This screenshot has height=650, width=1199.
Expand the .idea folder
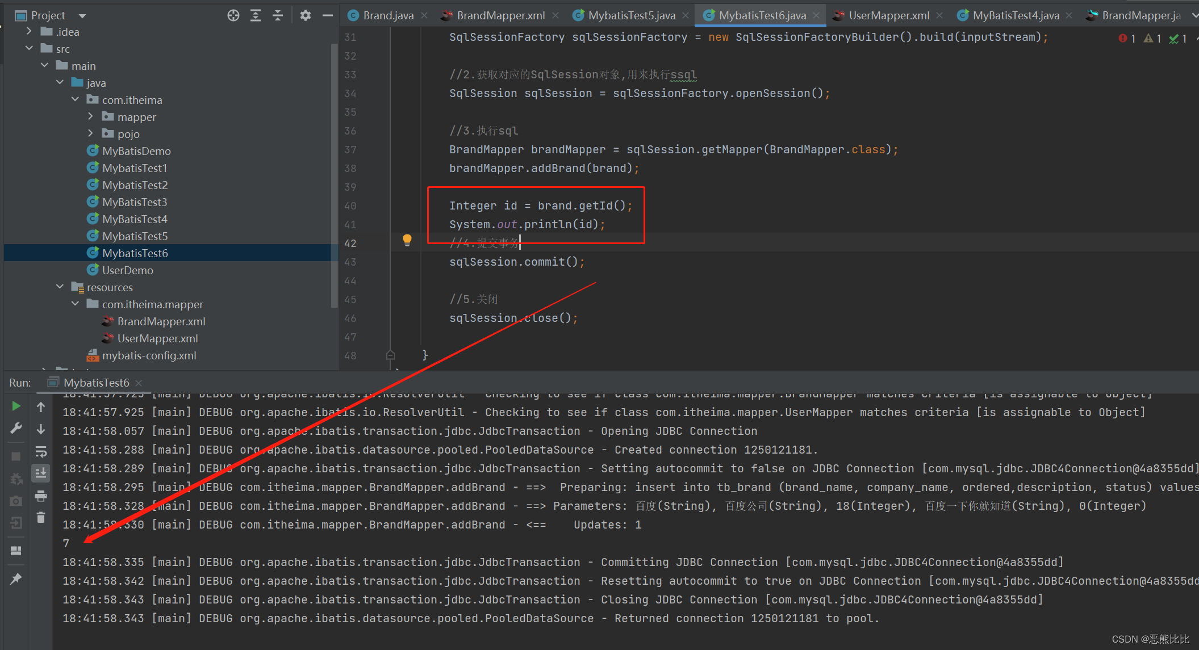[x=30, y=32]
